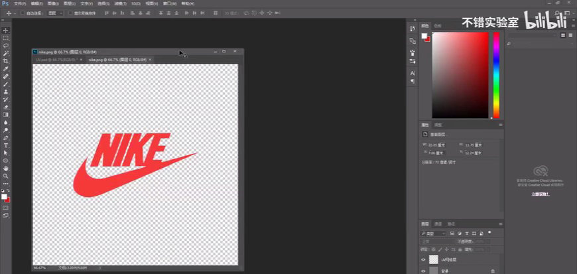Switch Libraries panel to grid view
577x274 pixels.
click(x=563, y=35)
